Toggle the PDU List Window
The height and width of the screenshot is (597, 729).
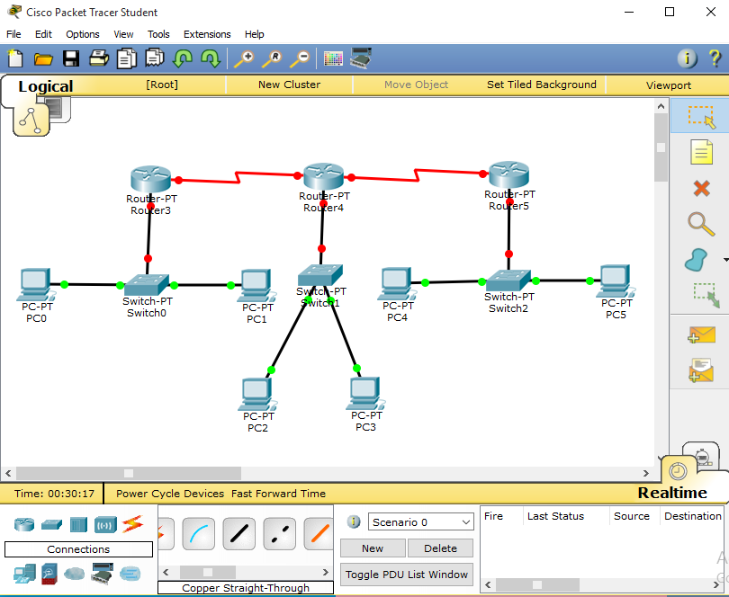(x=406, y=575)
